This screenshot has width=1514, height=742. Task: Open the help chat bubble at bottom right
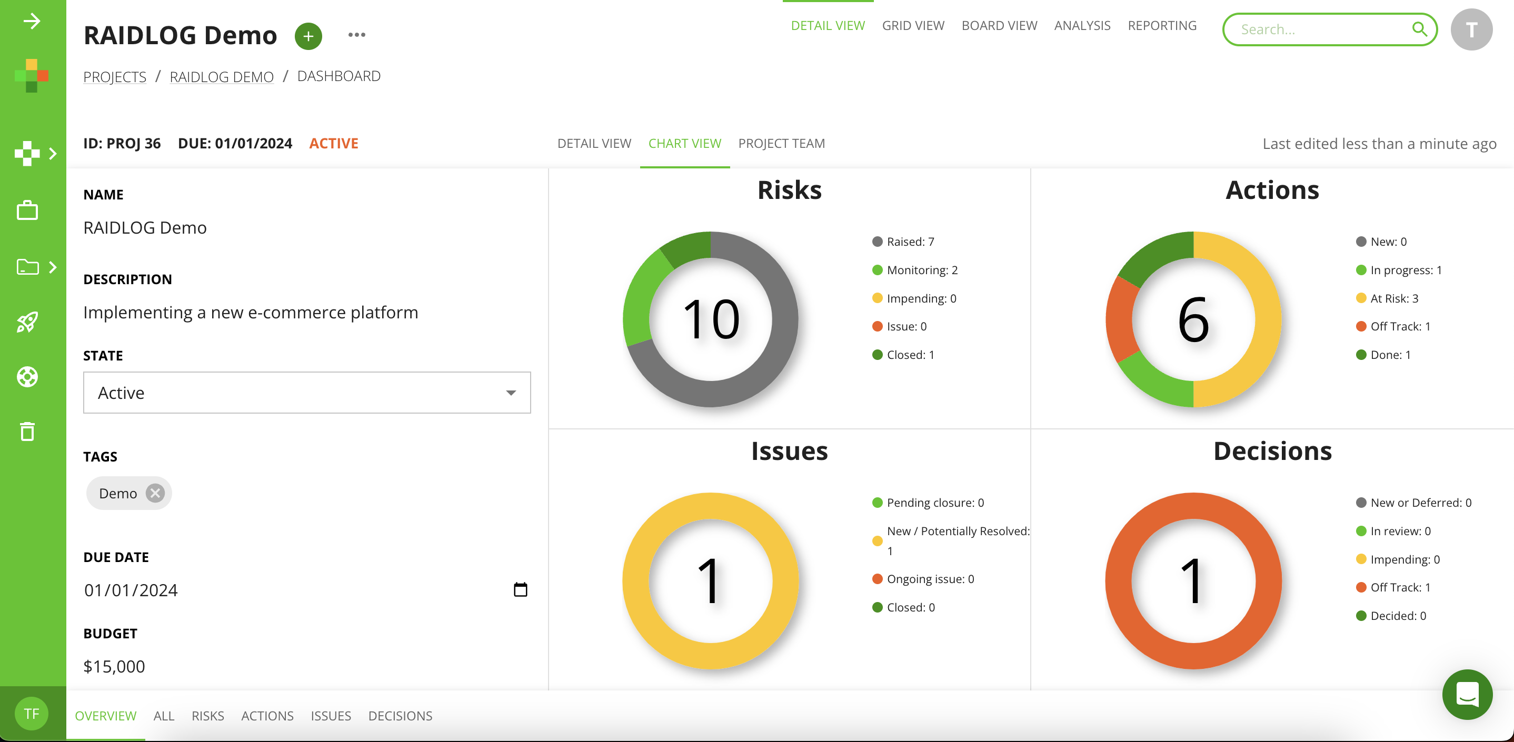pyautogui.click(x=1467, y=695)
